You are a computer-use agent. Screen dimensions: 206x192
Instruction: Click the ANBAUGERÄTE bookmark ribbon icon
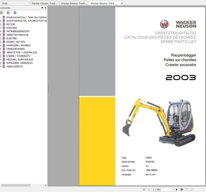(x=4, y=67)
